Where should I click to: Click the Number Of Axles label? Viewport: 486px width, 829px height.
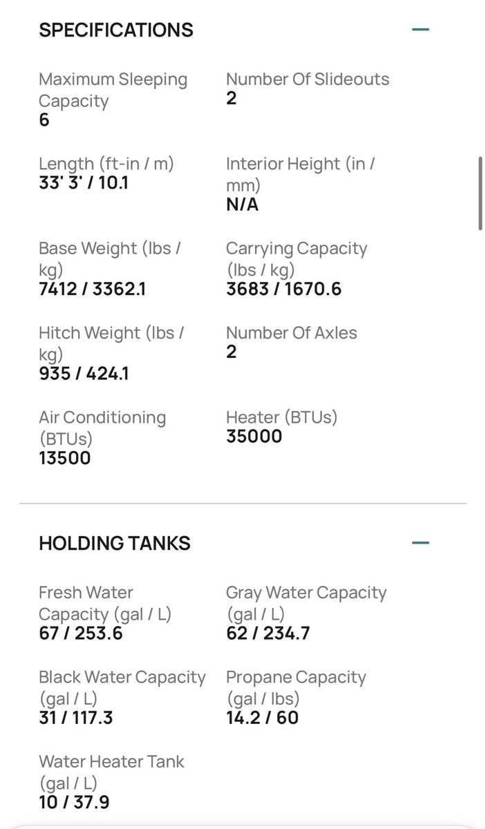pos(292,332)
